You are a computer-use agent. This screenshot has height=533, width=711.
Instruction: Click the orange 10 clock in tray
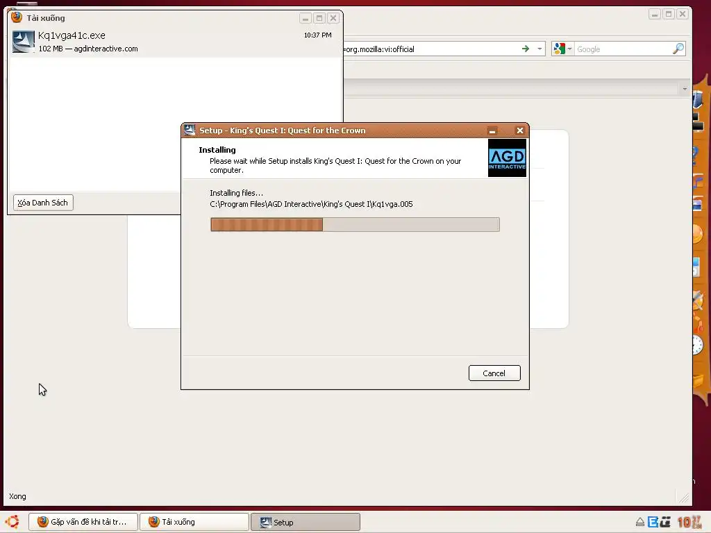click(x=689, y=522)
